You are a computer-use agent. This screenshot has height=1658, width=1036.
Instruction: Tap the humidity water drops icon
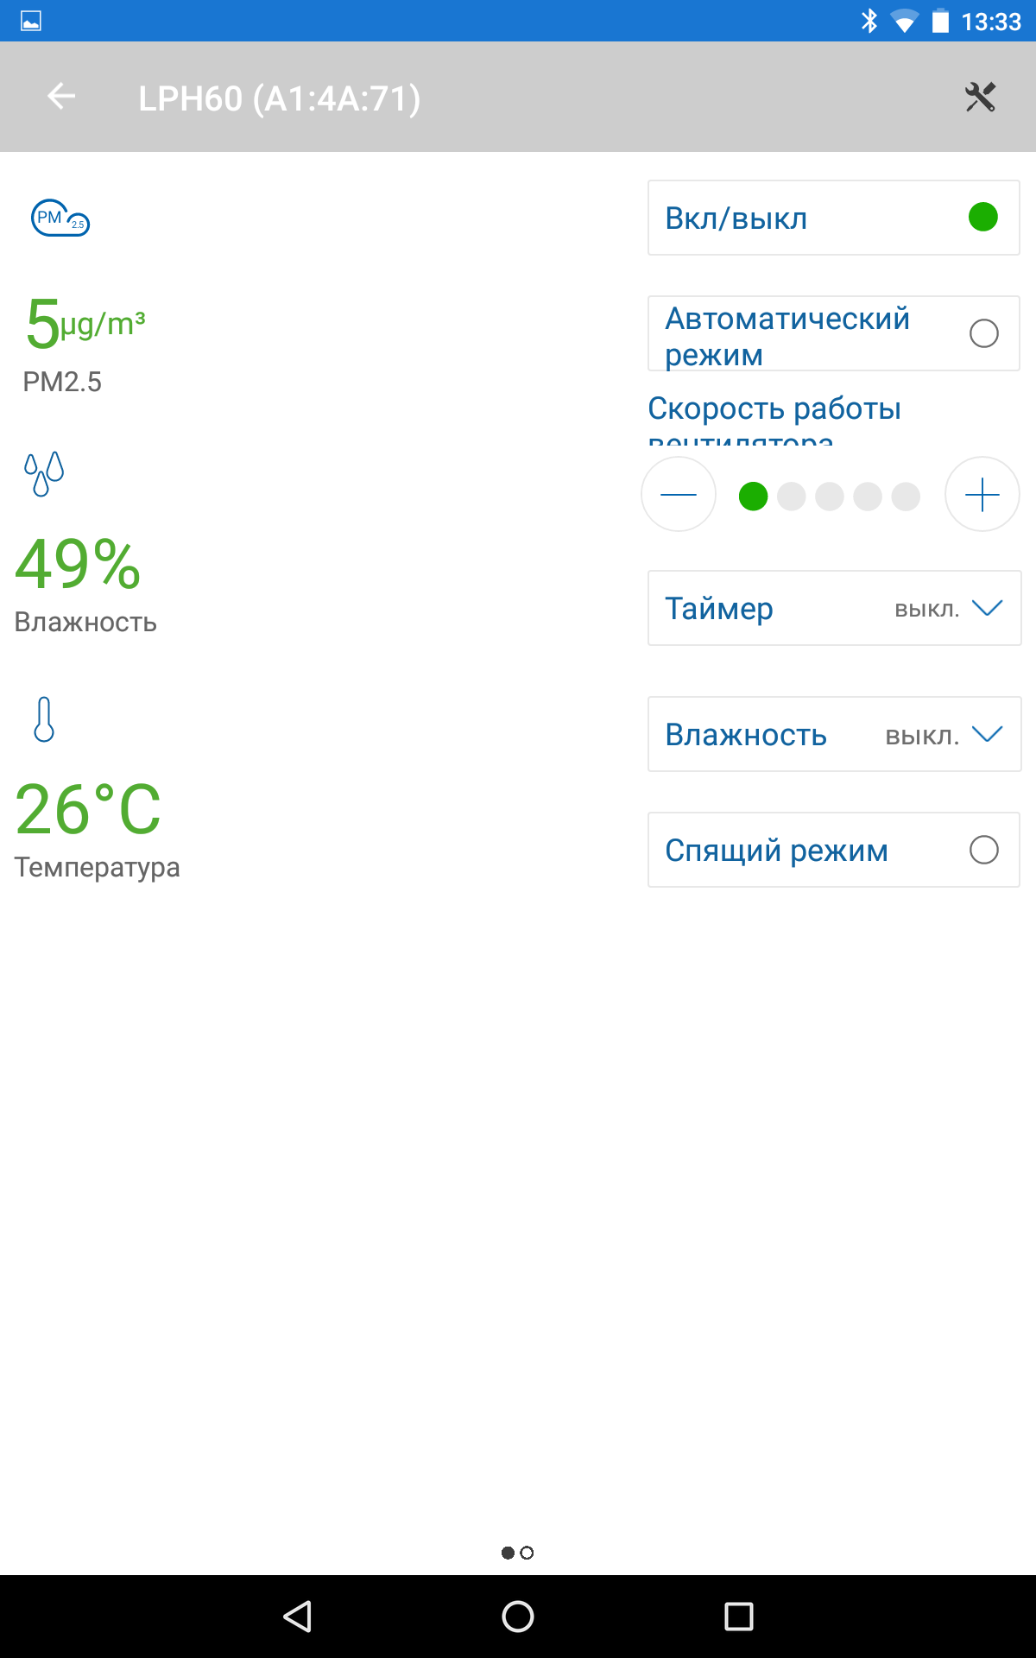pyautogui.click(x=44, y=473)
